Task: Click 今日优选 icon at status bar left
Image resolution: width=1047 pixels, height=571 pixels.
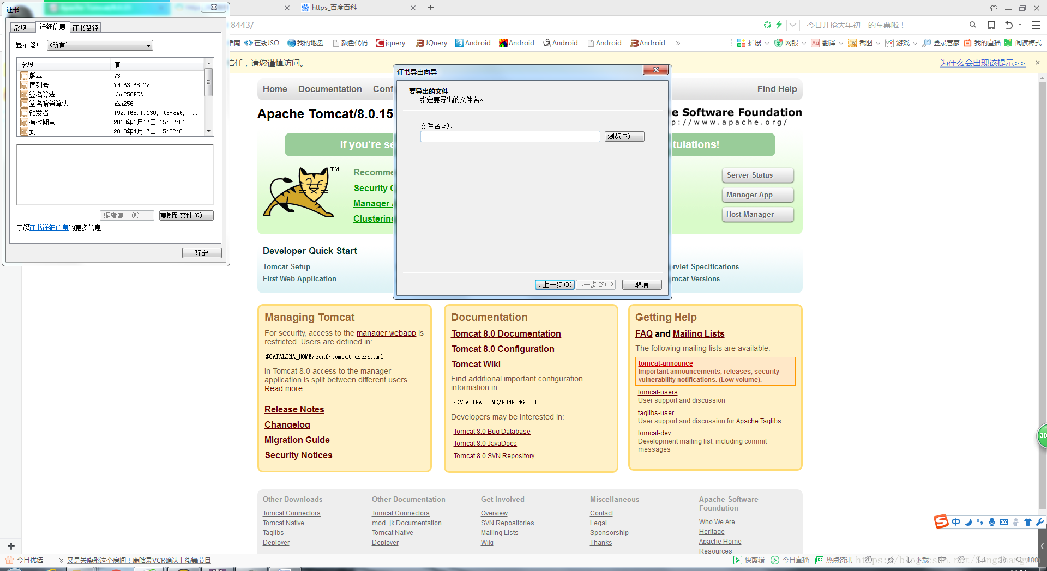Action: 9,560
